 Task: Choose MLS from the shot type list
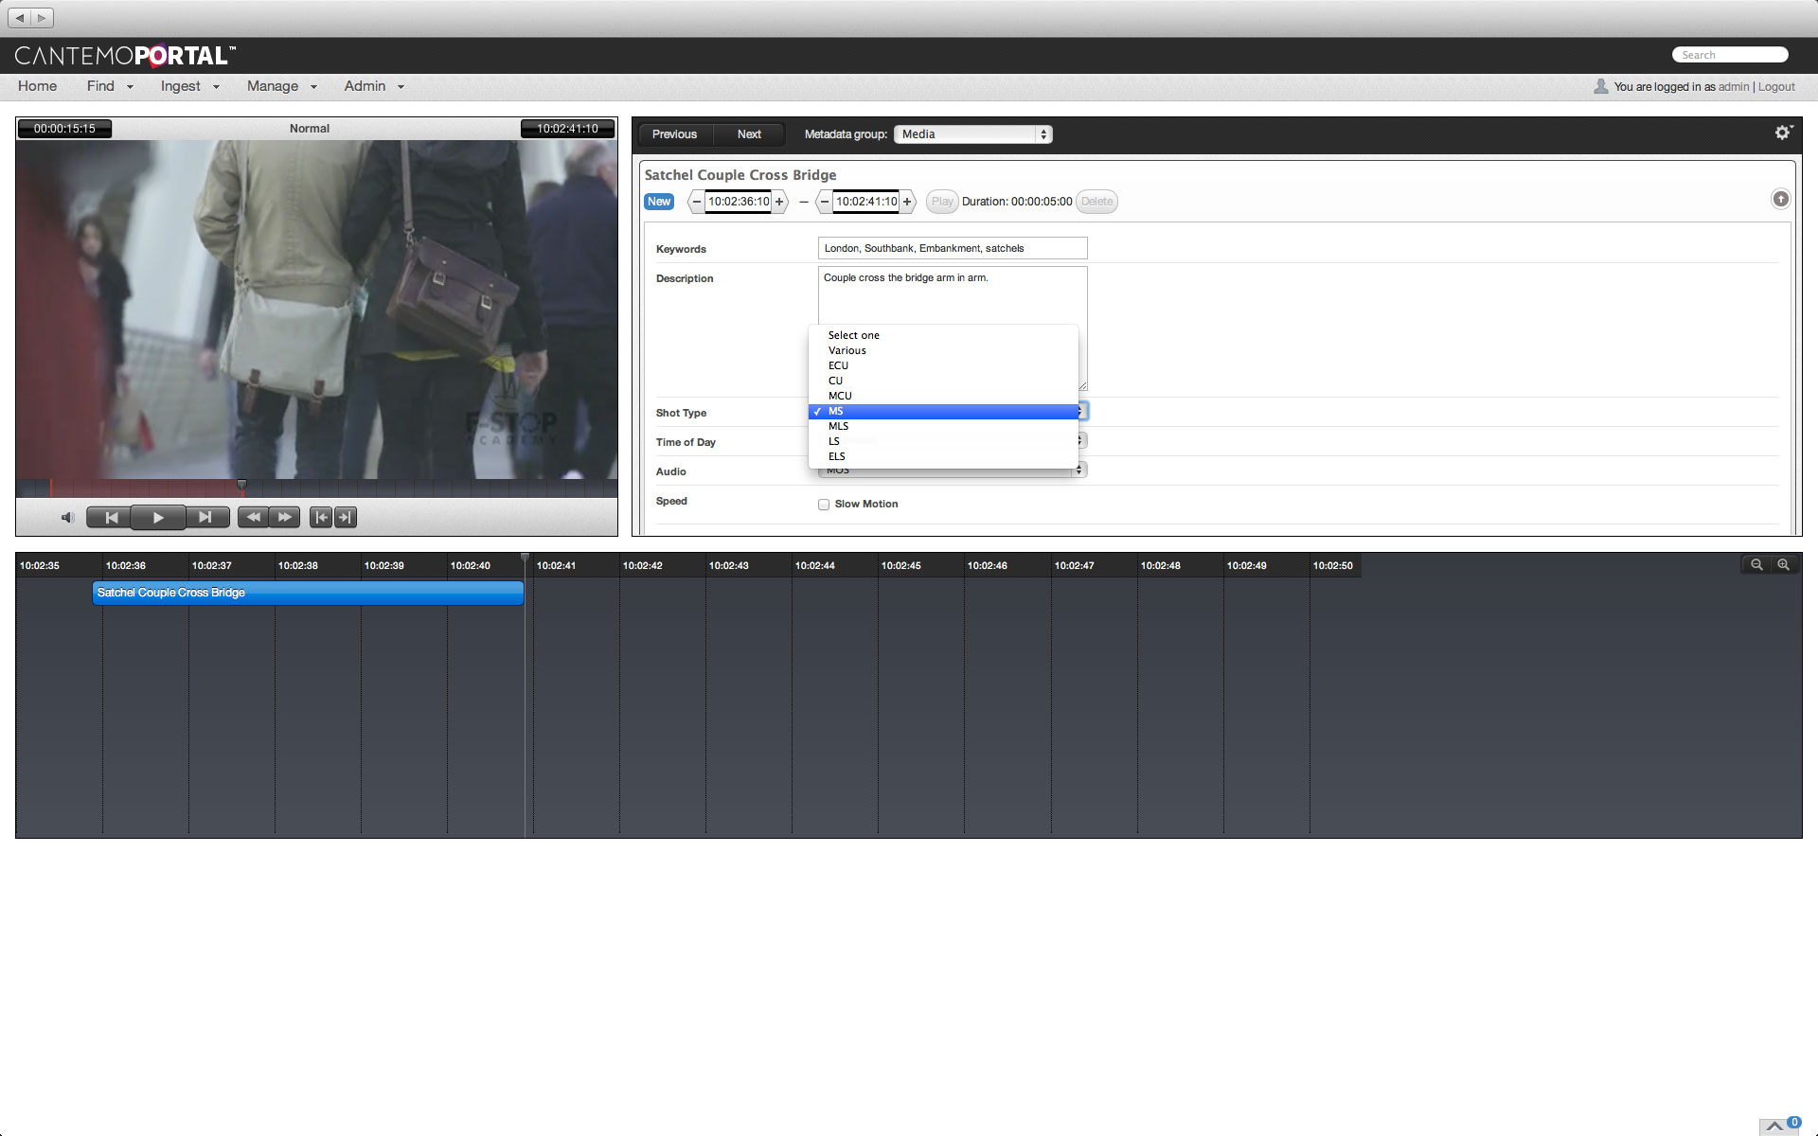[x=943, y=426]
